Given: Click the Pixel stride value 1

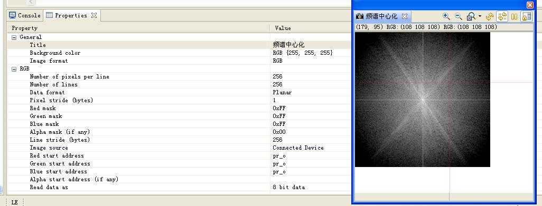Looking at the screenshot, I should click(274, 100).
